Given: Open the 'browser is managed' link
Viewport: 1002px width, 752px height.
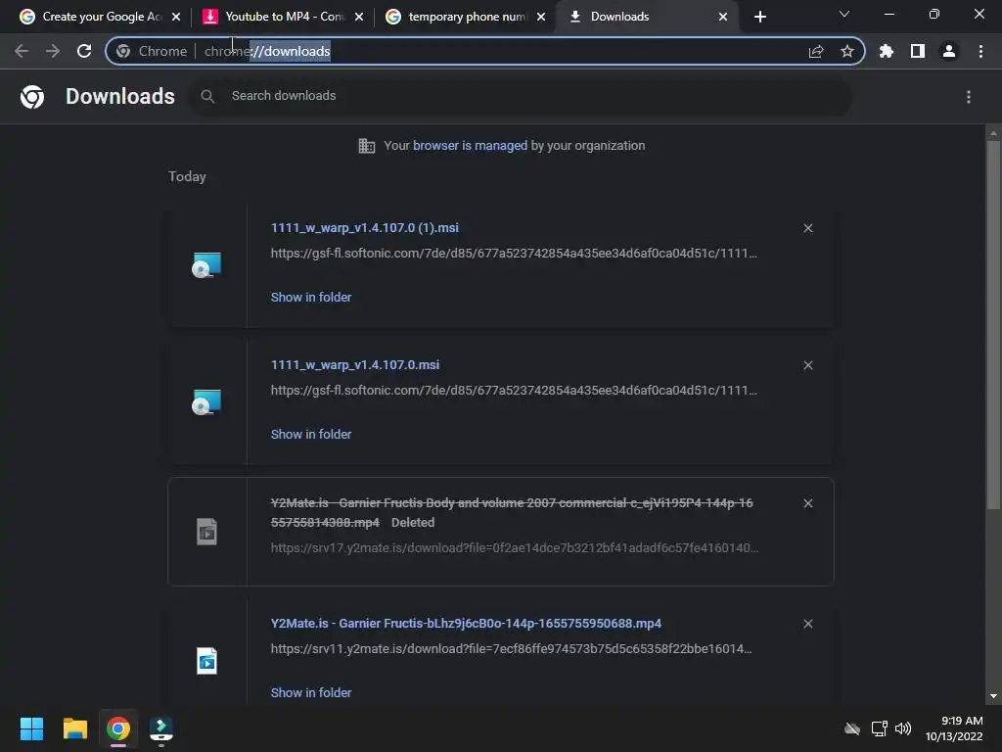Looking at the screenshot, I should click(470, 146).
